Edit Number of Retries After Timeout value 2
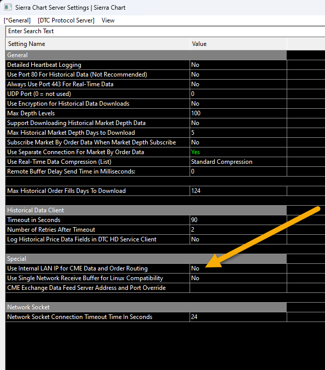 click(238, 229)
